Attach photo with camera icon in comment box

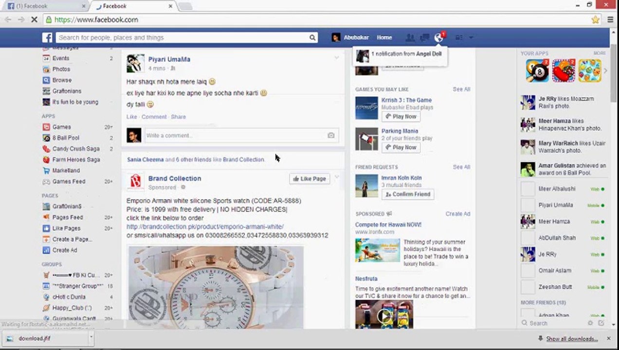click(331, 136)
